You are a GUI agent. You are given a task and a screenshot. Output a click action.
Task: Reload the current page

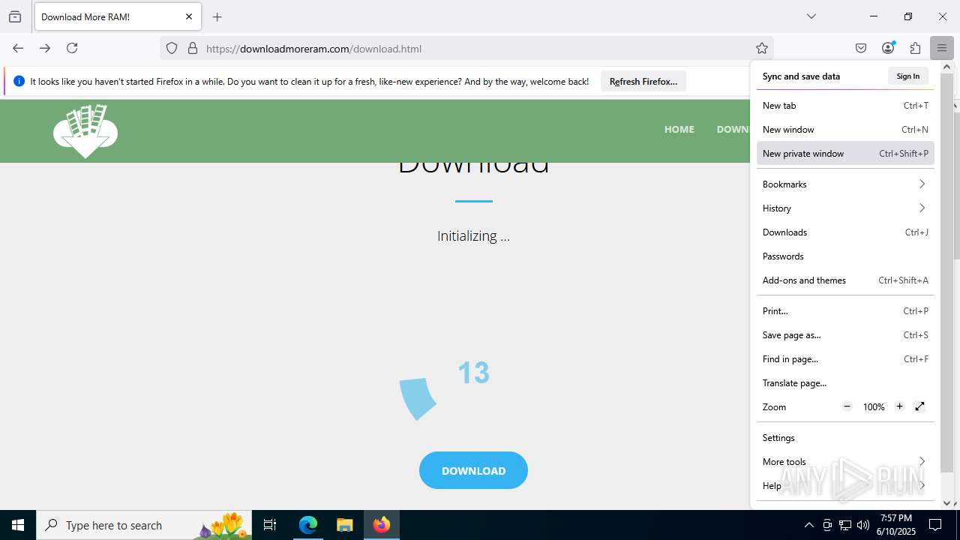pyautogui.click(x=72, y=48)
